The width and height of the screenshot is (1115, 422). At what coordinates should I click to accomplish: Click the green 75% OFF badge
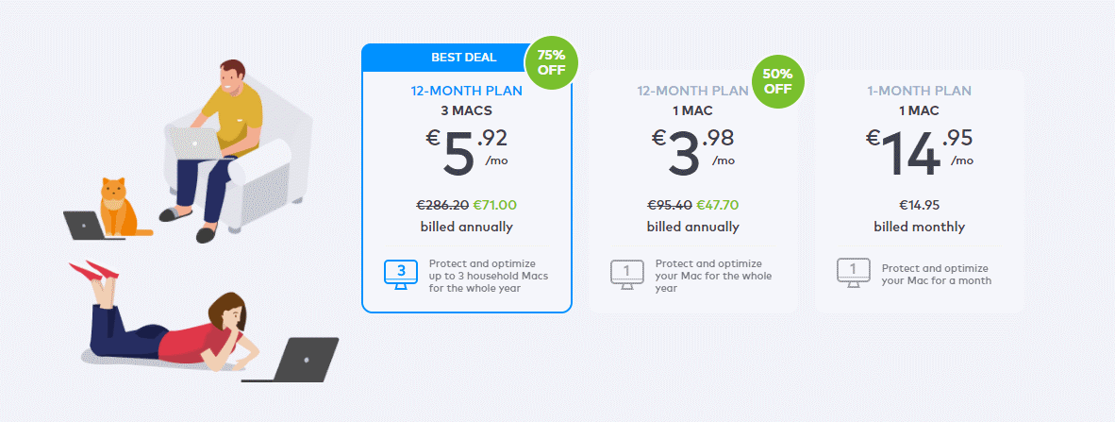(551, 63)
